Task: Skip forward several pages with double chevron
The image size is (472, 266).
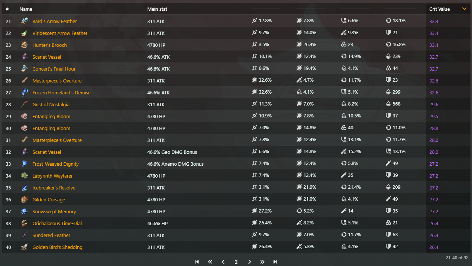Action: coord(262,262)
